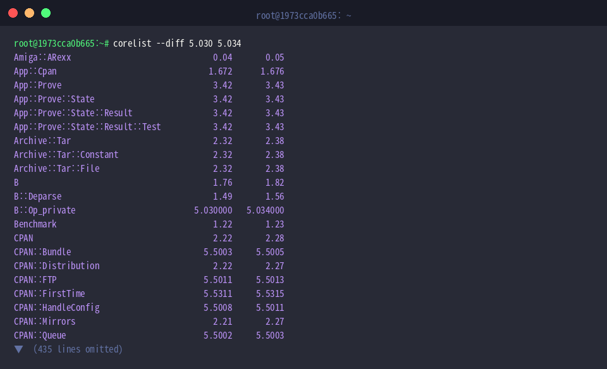Expand the 435 omitted lines triangle
The image size is (607, 369).
tap(18, 349)
